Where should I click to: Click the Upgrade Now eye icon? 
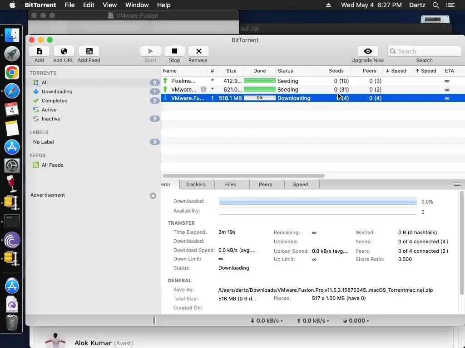368,51
